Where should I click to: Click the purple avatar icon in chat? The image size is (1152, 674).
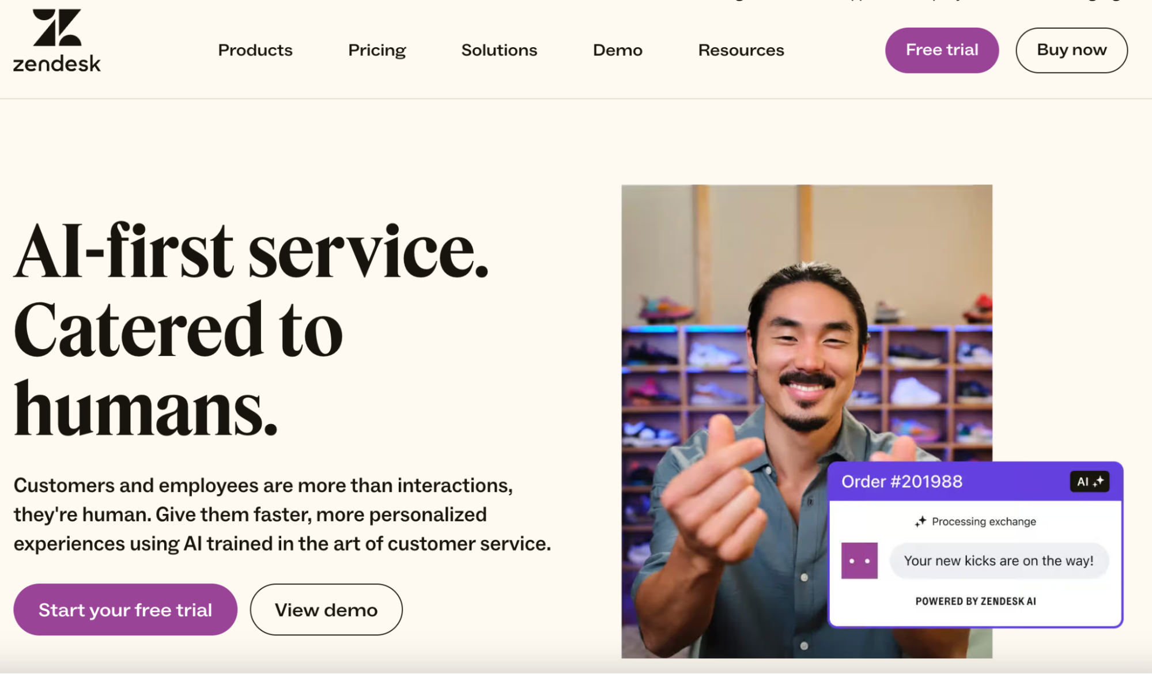tap(859, 559)
